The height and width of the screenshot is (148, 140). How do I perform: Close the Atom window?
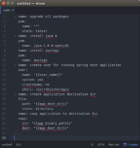(3, 3)
